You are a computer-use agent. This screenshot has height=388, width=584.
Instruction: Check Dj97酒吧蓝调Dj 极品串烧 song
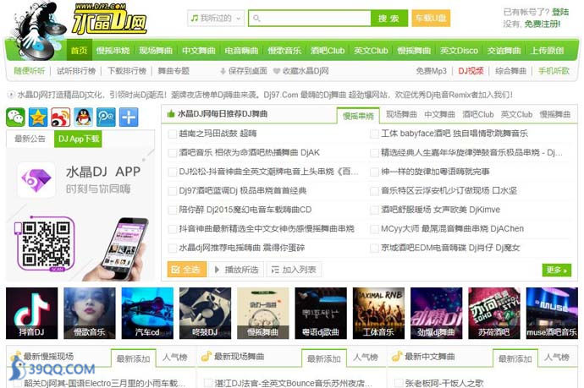(173, 191)
